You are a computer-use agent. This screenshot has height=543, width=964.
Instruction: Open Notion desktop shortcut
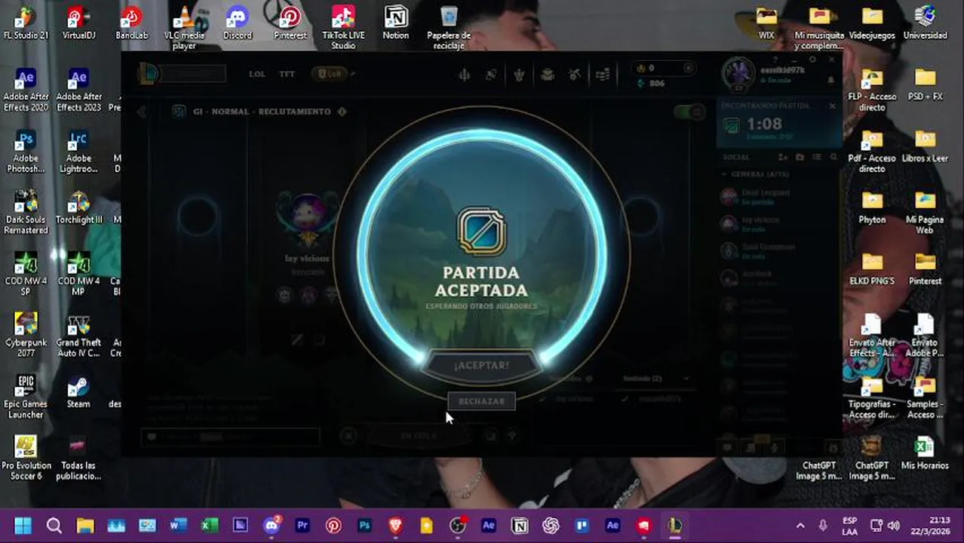(396, 23)
